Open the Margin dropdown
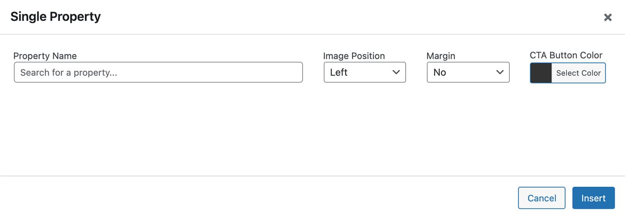625x217 pixels. coord(468,72)
